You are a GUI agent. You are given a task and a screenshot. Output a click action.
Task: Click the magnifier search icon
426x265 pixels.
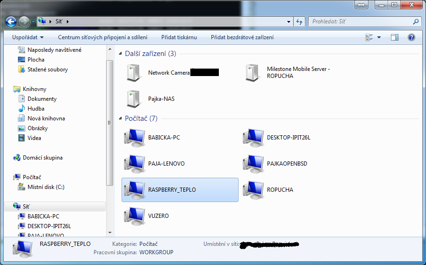point(416,21)
